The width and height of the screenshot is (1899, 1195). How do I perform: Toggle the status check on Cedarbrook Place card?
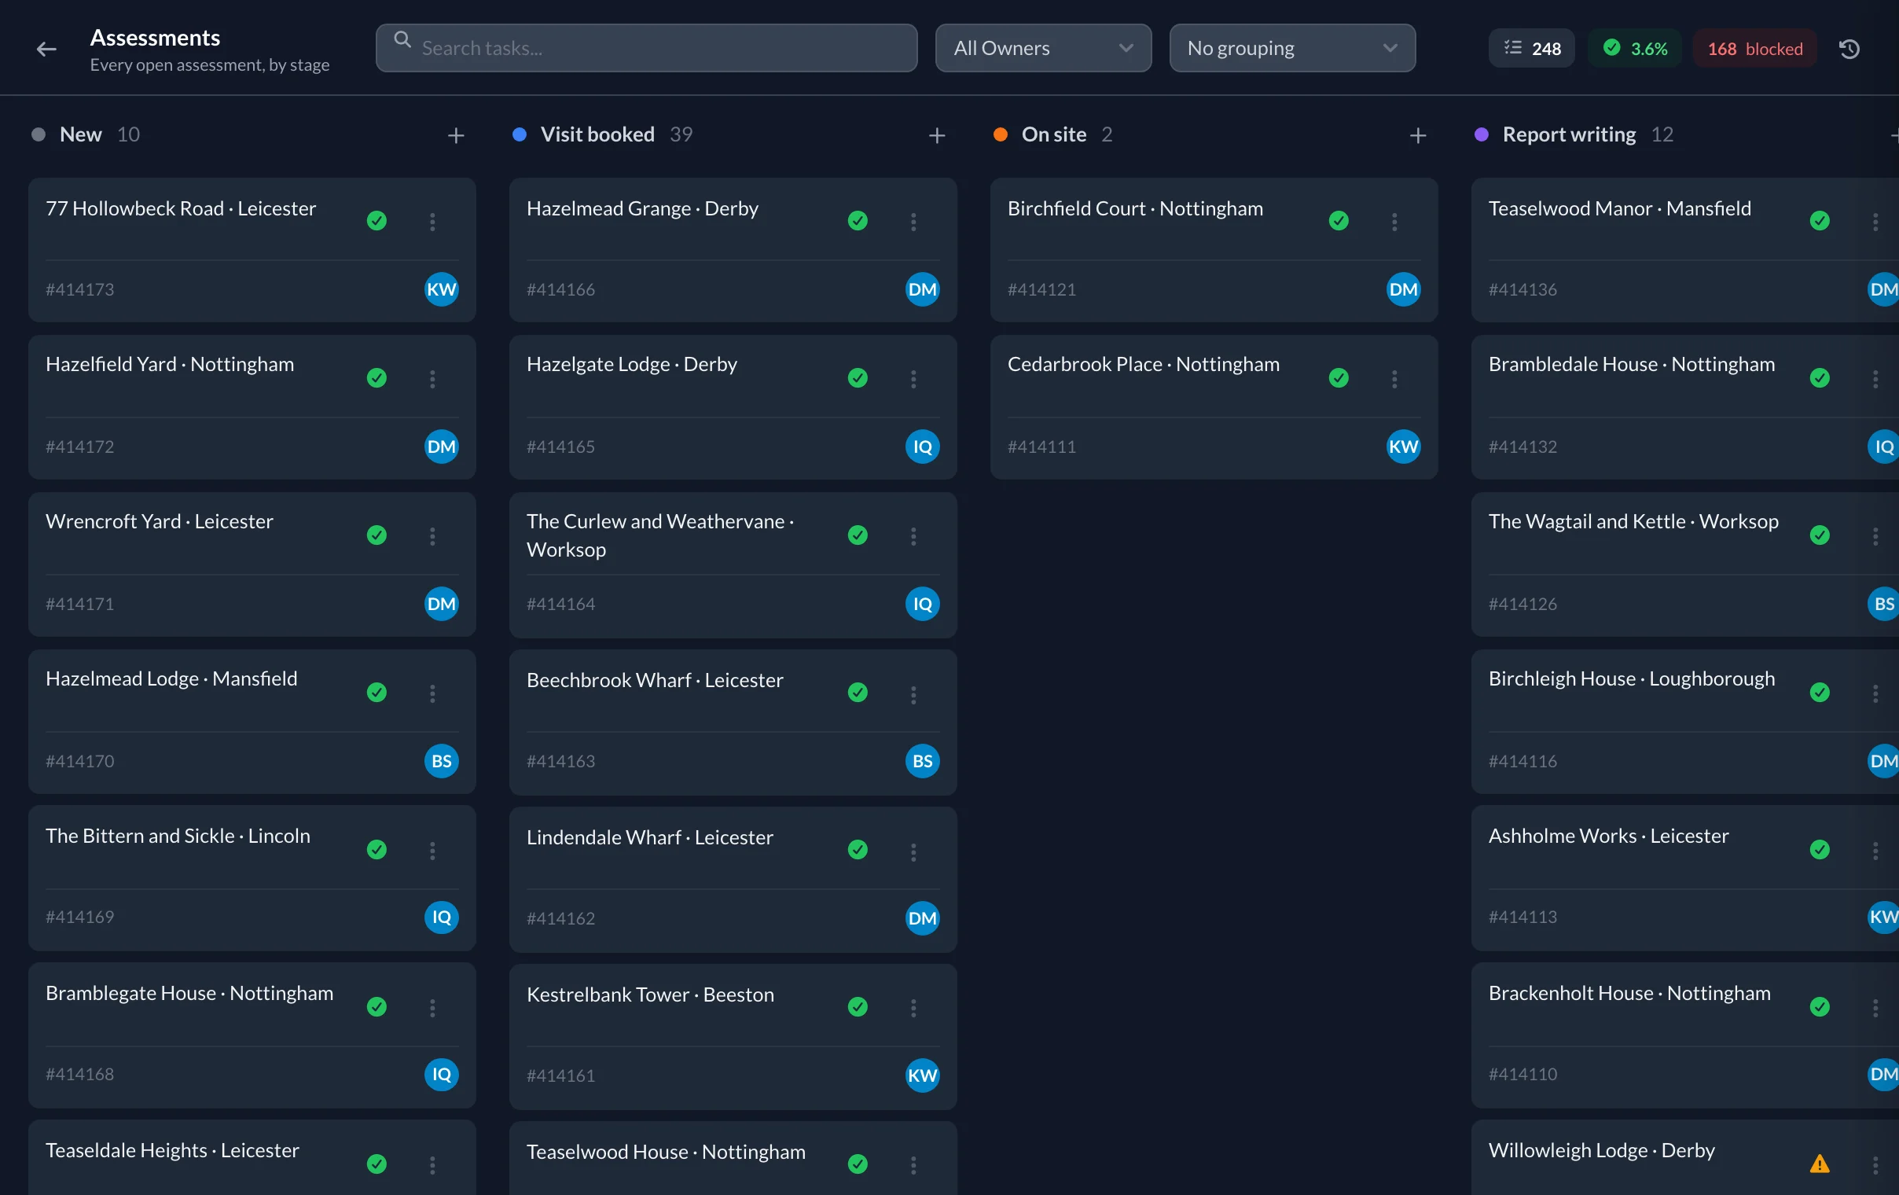point(1339,378)
